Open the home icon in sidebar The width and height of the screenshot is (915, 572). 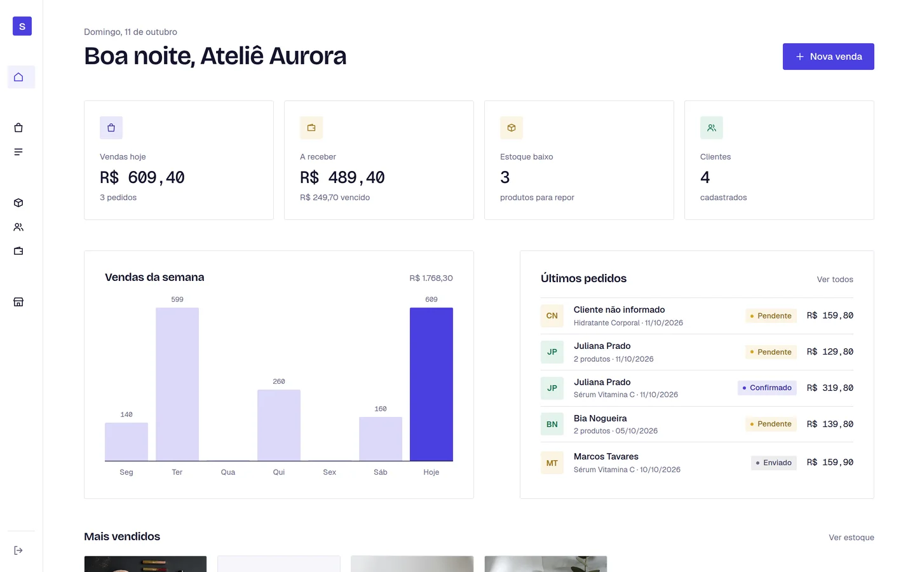click(18, 77)
